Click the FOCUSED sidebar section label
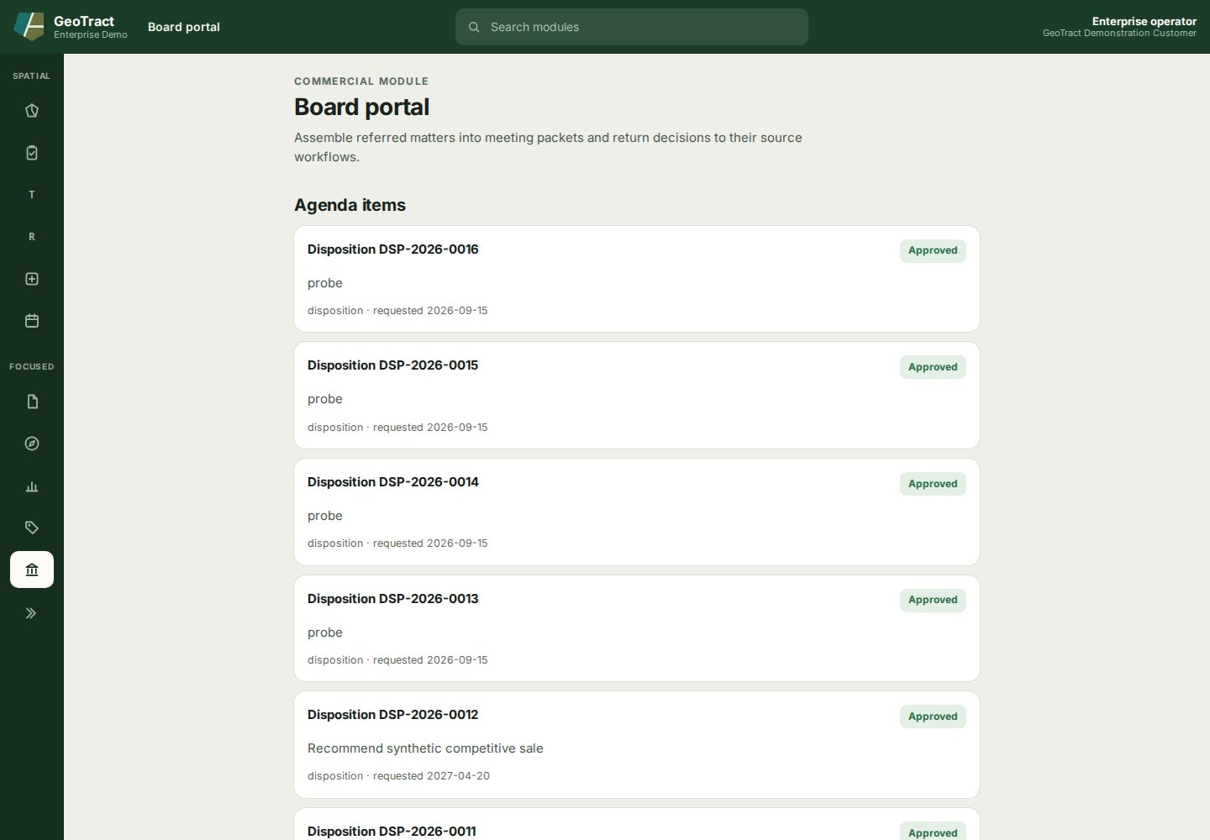Screen dimensions: 1210x840 [x=31, y=366]
